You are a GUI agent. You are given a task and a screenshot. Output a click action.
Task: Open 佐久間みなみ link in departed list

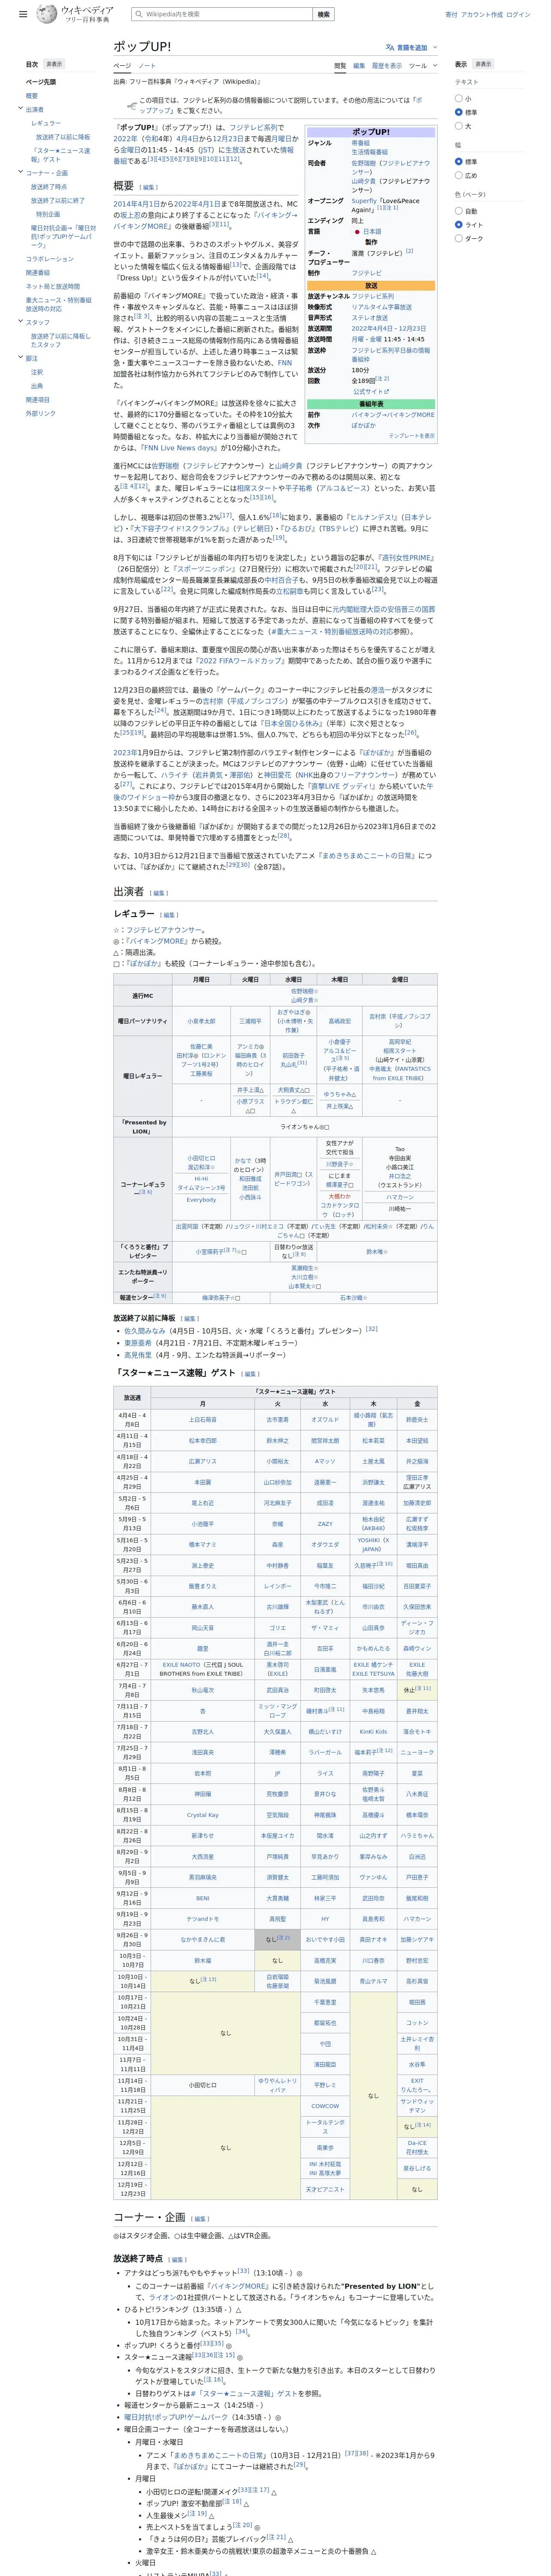145,1330
